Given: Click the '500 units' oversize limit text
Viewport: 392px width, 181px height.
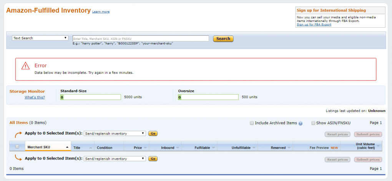Looking at the screenshot, I should (249, 97).
